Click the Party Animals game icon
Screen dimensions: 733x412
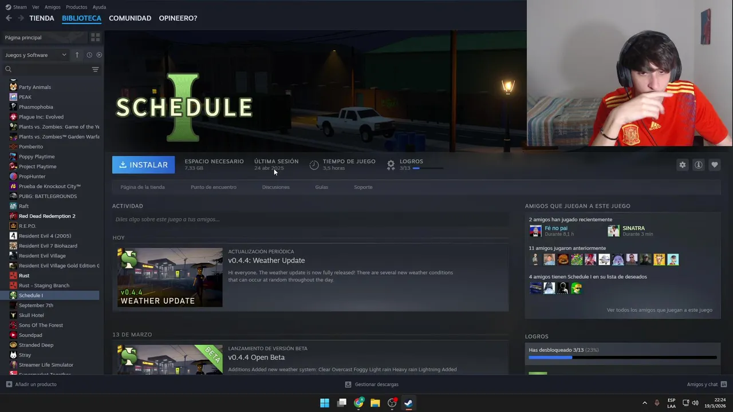click(13, 87)
